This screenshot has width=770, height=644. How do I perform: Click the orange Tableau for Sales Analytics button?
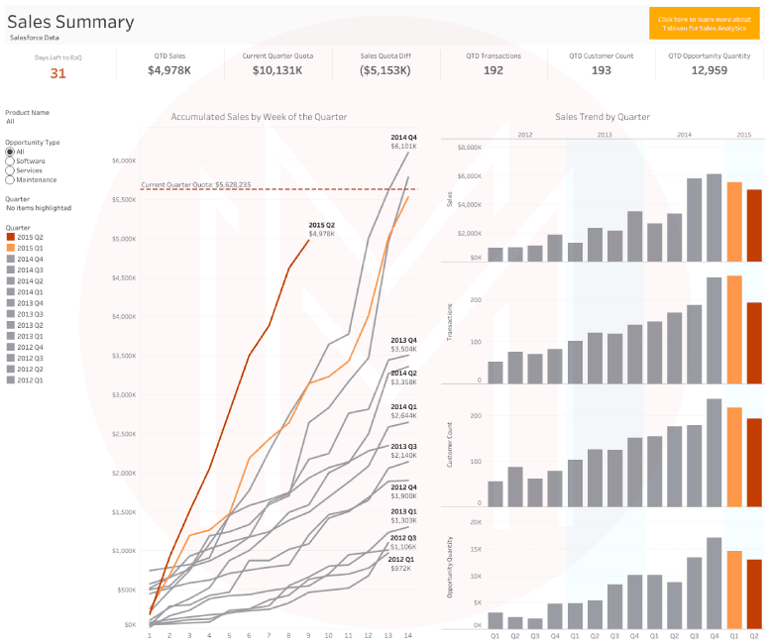pyautogui.click(x=704, y=23)
